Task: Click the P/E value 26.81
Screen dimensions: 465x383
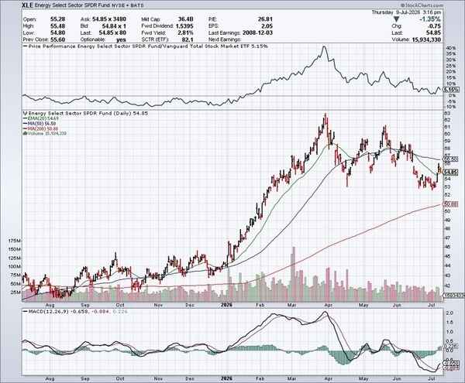Action: click(x=265, y=19)
